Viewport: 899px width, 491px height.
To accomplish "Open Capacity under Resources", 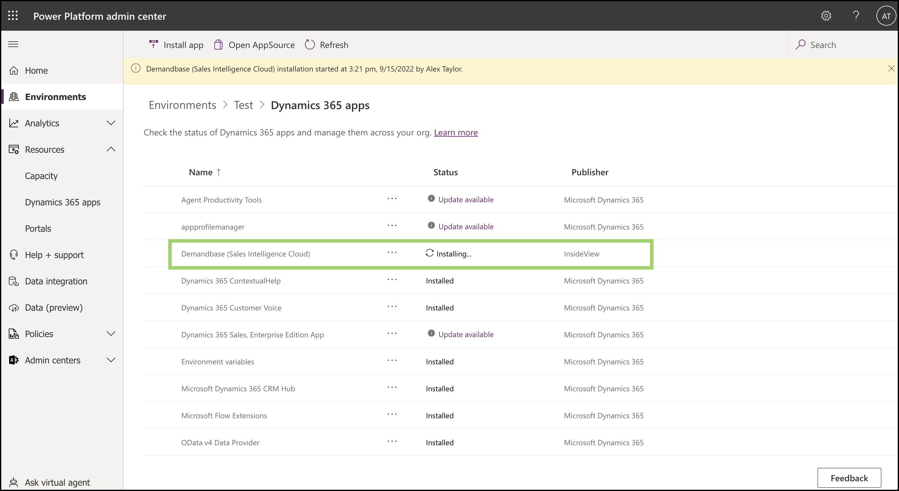I will [41, 176].
